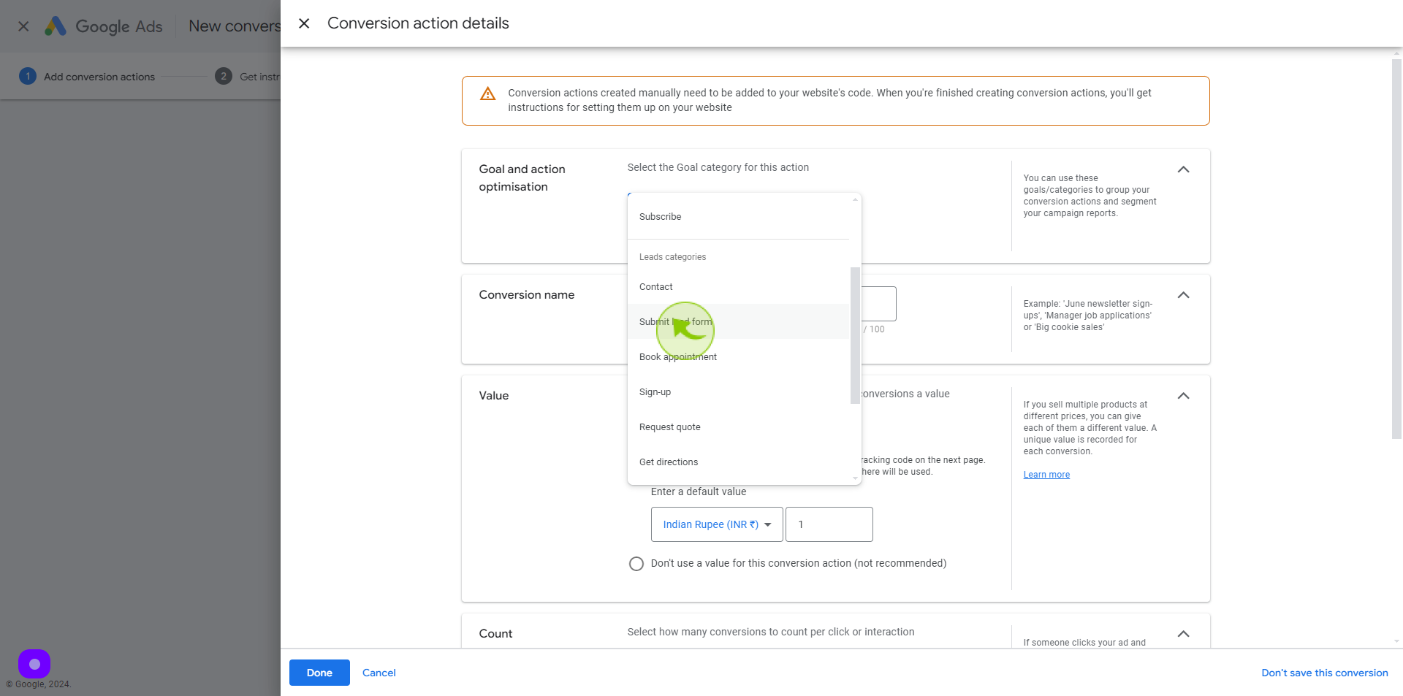Viewport: 1403px width, 696px height.
Task: Collapse the Count section
Action: (x=1183, y=634)
